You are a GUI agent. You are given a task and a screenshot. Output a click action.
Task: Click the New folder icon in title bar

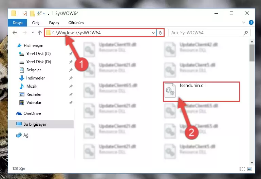click(32, 14)
